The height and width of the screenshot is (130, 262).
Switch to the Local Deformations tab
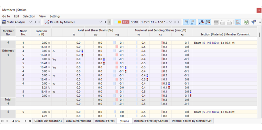[x=78, y=121]
